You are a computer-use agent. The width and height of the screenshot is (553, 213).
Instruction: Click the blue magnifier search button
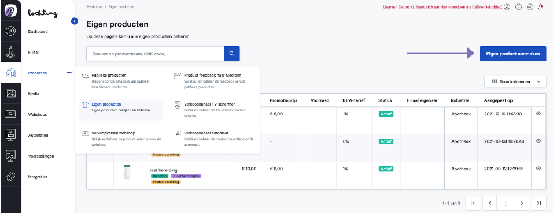(x=232, y=54)
